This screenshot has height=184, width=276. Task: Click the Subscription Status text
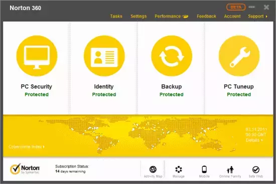(72, 166)
